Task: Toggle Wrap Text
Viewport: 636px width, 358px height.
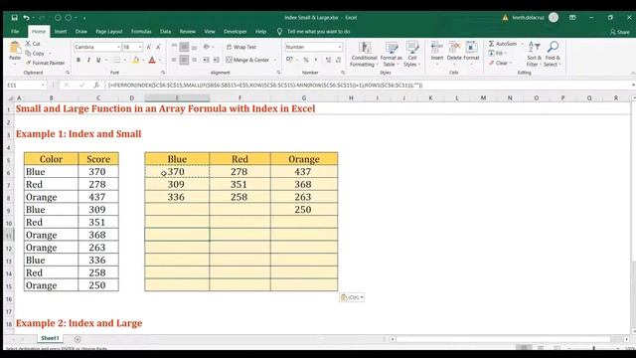Action: coord(241,47)
